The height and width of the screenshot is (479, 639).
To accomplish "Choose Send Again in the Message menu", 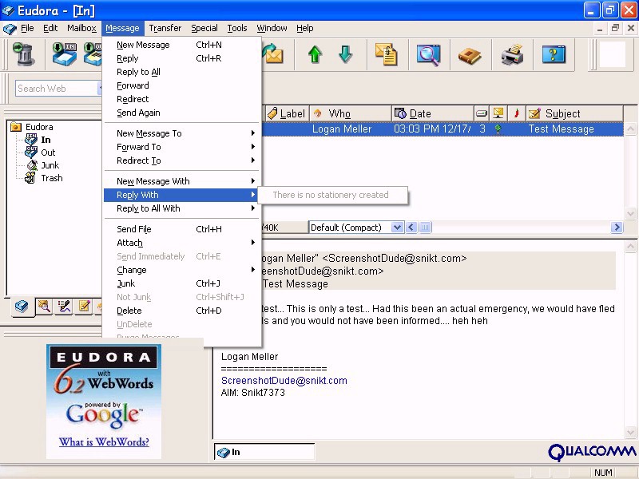I will click(182, 113).
